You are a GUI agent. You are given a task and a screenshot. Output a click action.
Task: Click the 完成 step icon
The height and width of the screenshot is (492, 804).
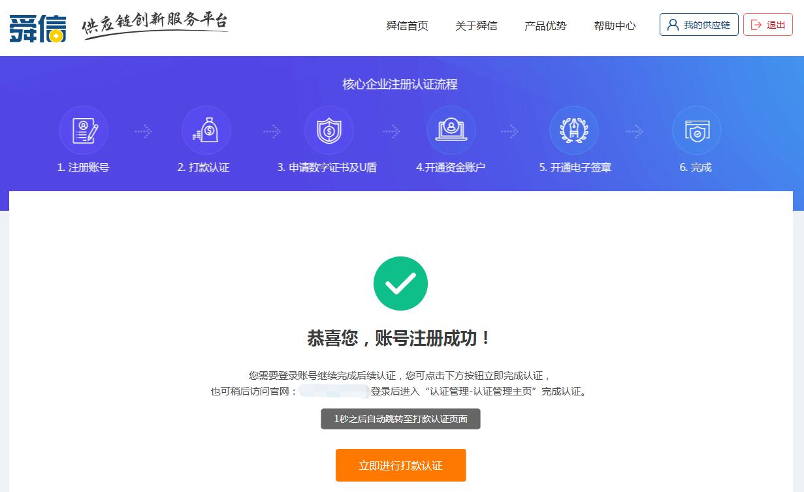pyautogui.click(x=697, y=131)
